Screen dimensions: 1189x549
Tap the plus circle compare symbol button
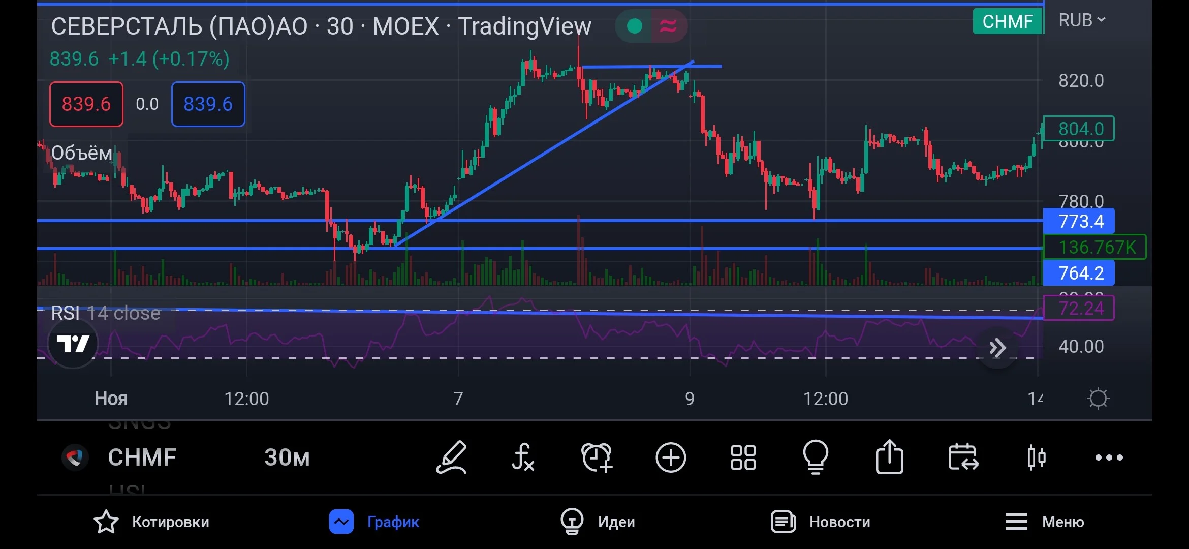671,457
